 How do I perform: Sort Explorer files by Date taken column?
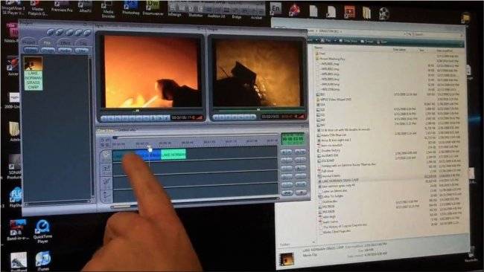(399, 49)
